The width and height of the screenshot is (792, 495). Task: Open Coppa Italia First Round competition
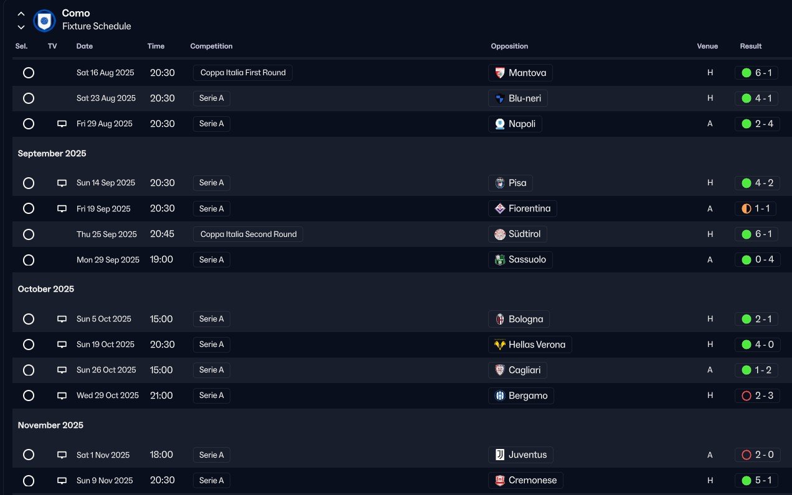tap(243, 73)
